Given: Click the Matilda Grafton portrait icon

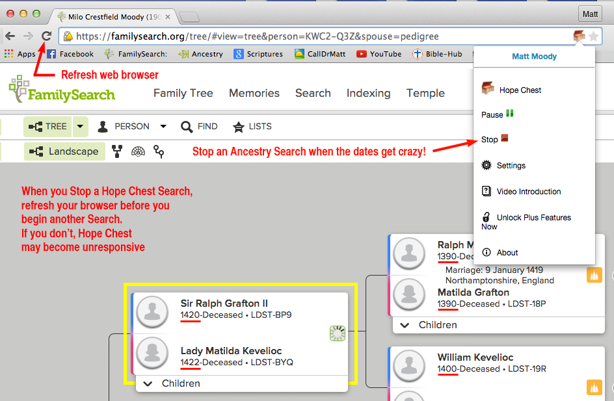Looking at the screenshot, I should [x=409, y=294].
